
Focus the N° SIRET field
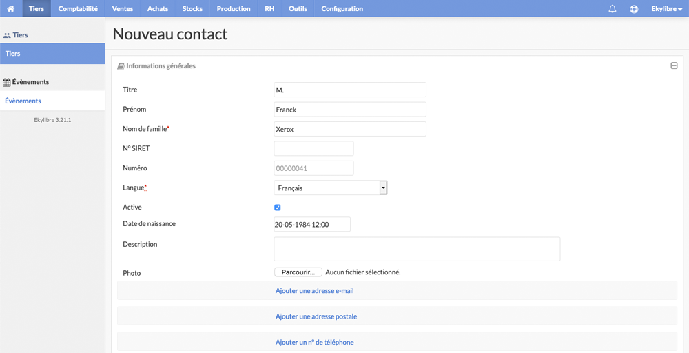[x=313, y=149]
